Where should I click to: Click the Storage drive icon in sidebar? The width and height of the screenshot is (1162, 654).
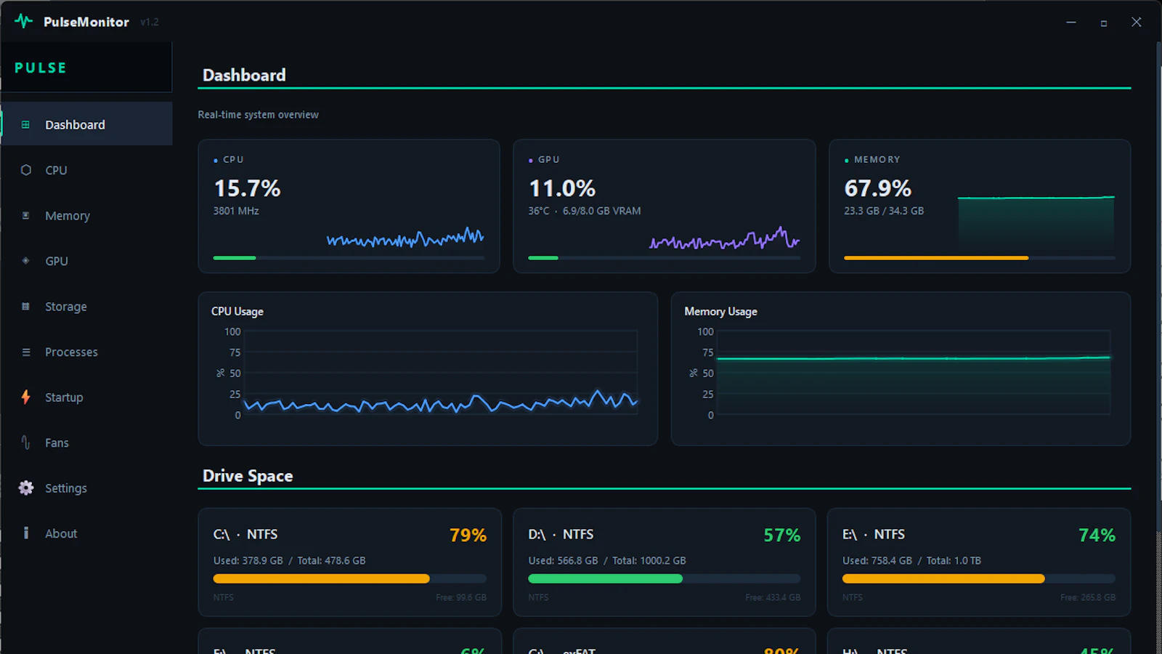[26, 307]
